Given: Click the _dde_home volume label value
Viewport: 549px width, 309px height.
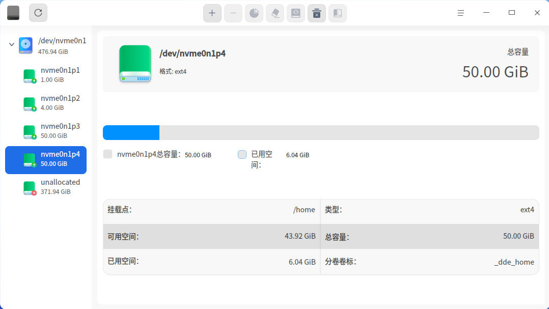Looking at the screenshot, I should pyautogui.click(x=514, y=262).
